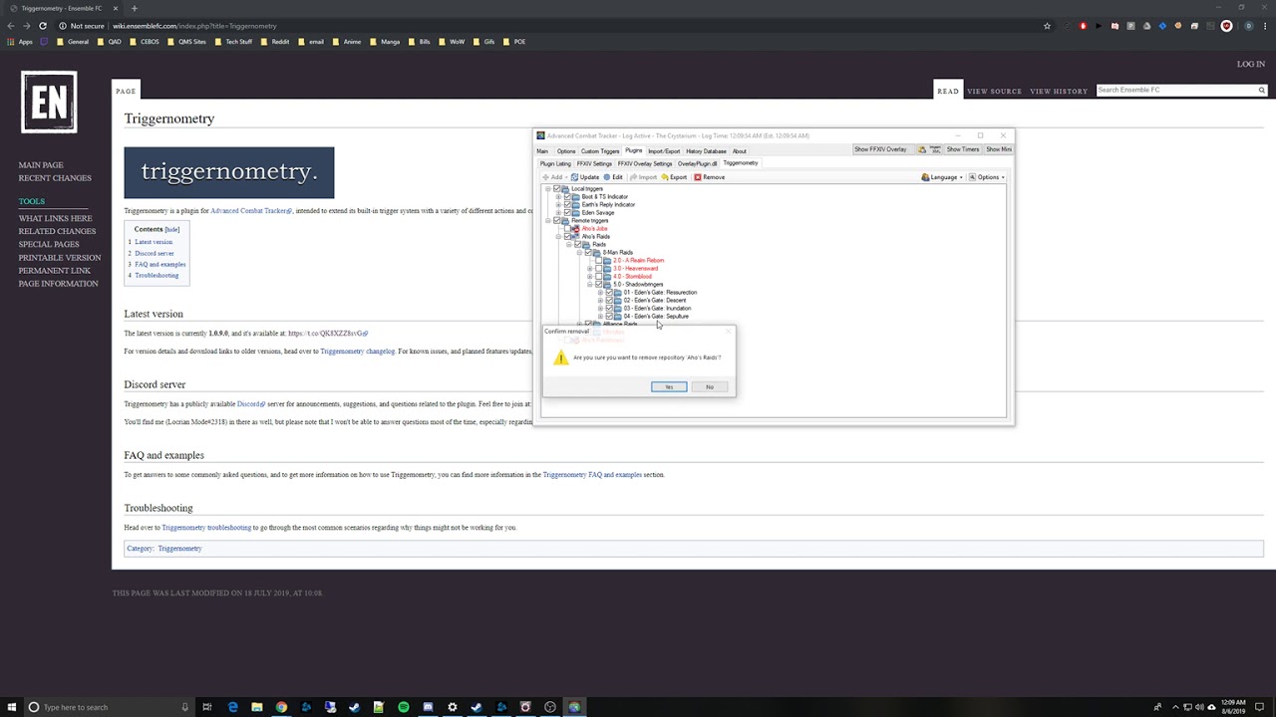Click the Ensemble FC logo

49,102
